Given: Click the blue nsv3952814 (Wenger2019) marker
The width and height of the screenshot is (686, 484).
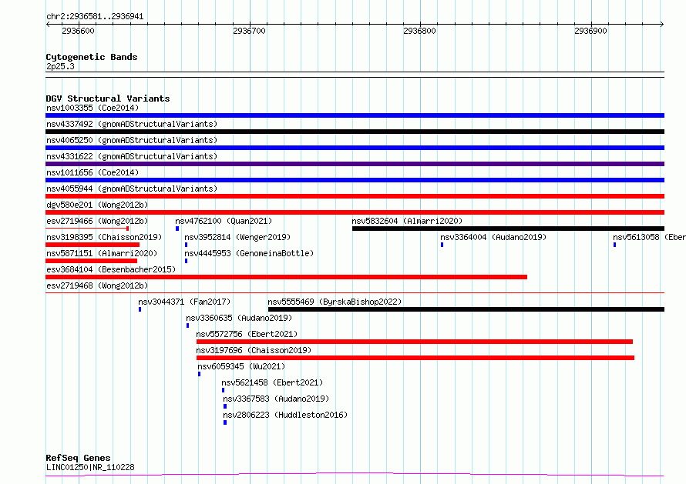Looking at the screenshot, I should [x=186, y=245].
